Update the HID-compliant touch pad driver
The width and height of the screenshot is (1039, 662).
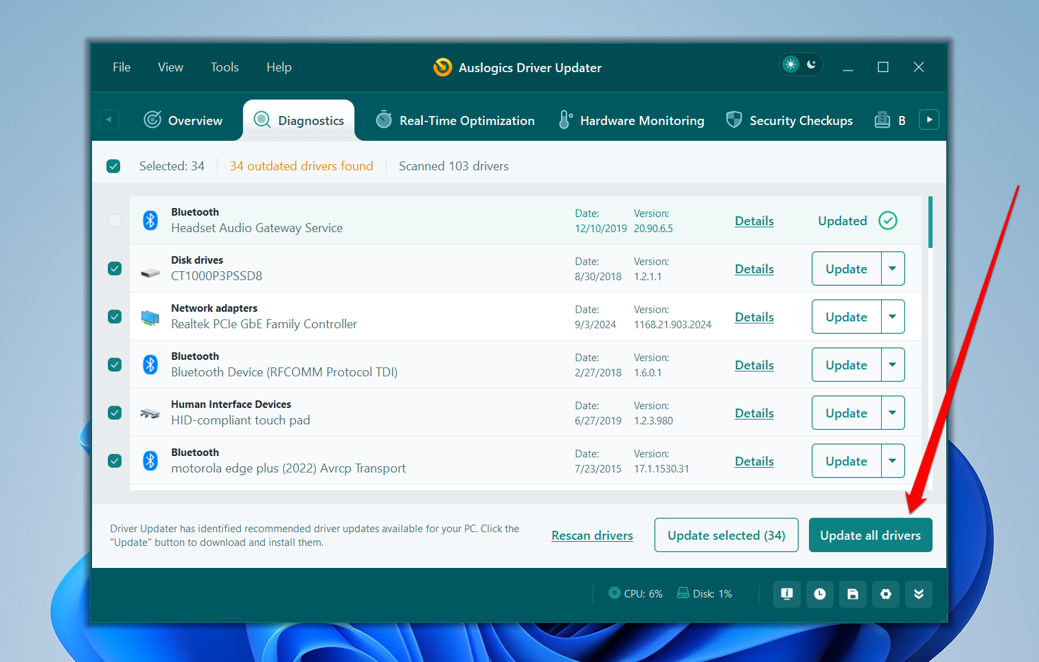[846, 413]
